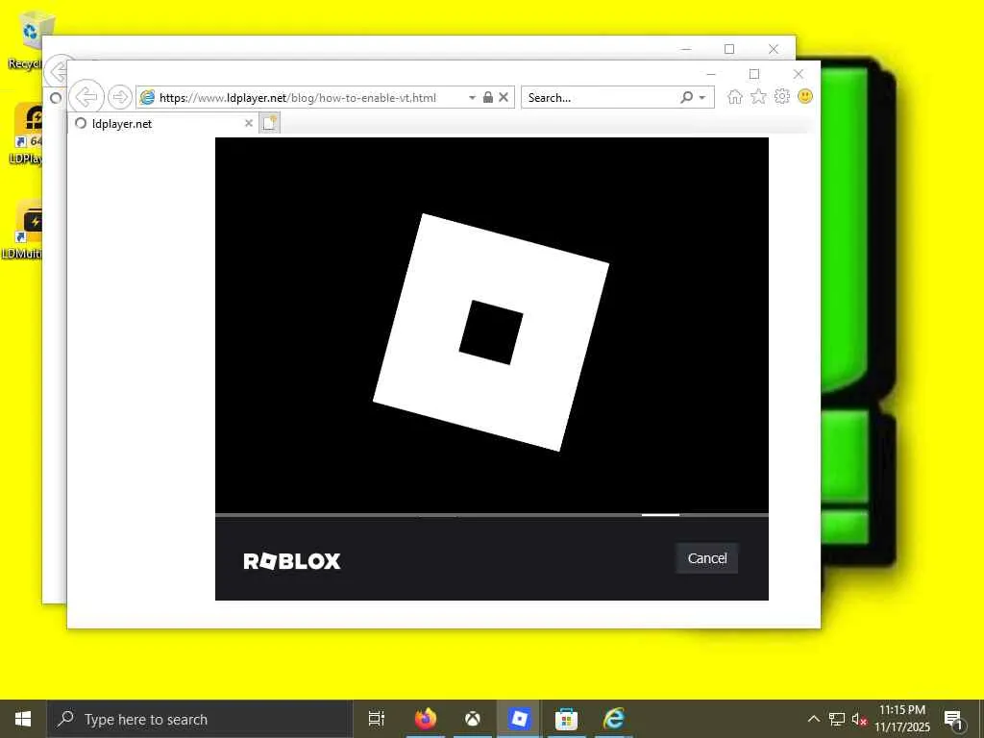The width and height of the screenshot is (984, 738).
Task: Minimize the front Internet Explorer window
Action: point(710,74)
